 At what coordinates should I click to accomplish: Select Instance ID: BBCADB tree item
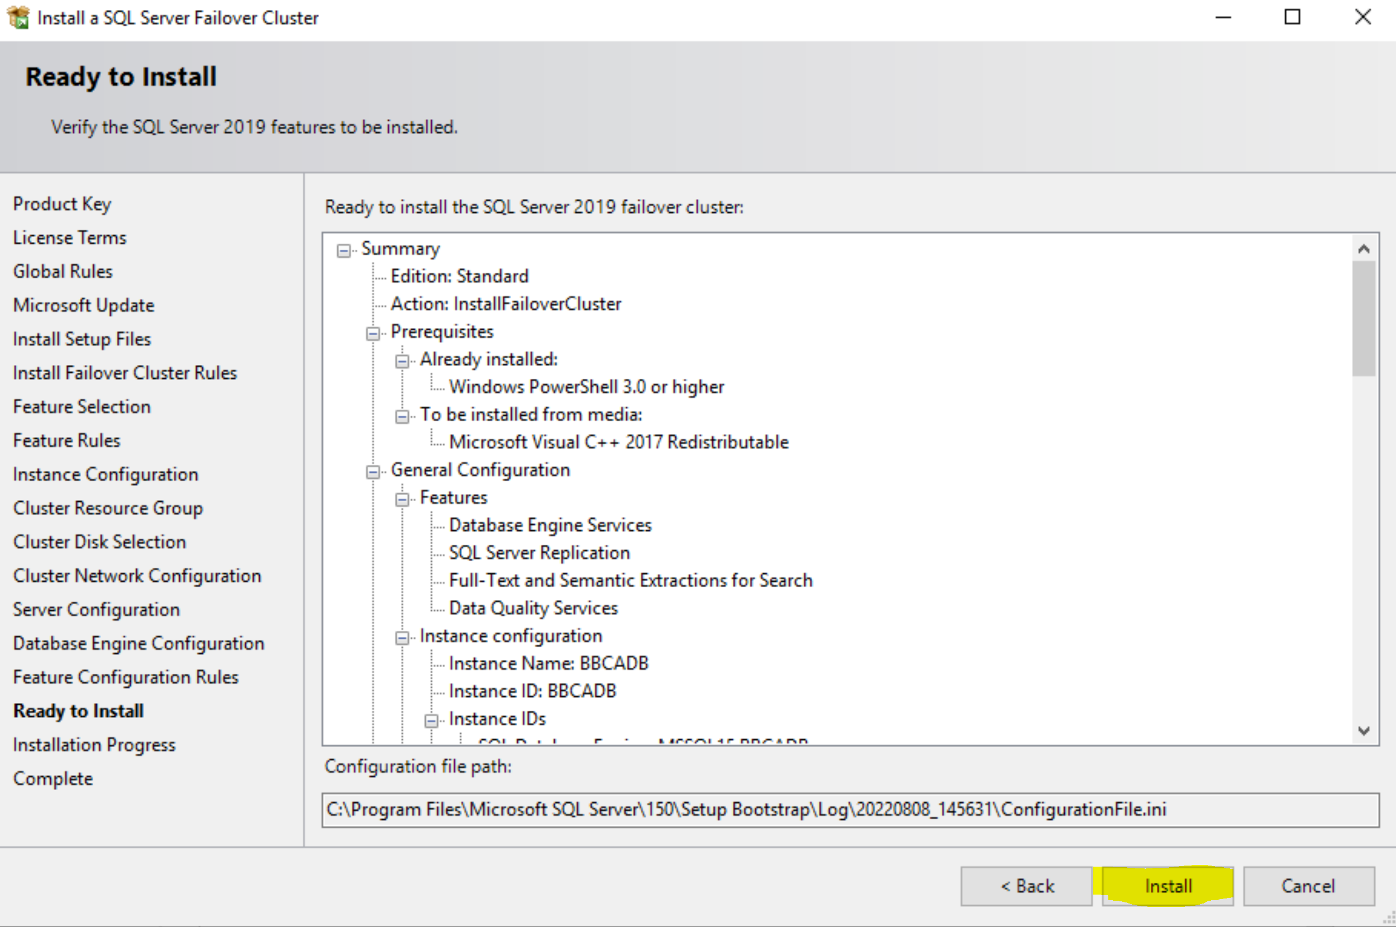[532, 691]
